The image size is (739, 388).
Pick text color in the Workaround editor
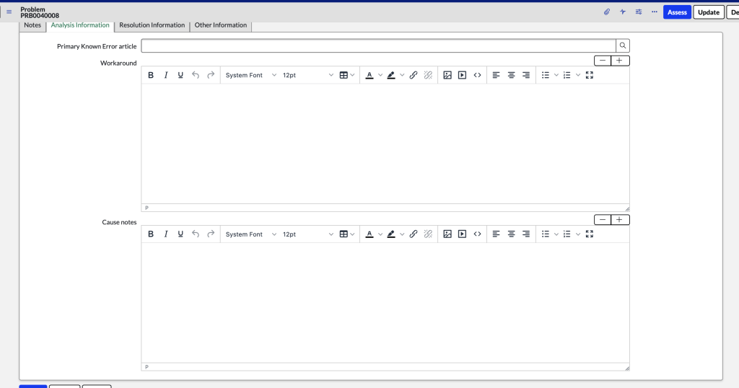(369, 75)
